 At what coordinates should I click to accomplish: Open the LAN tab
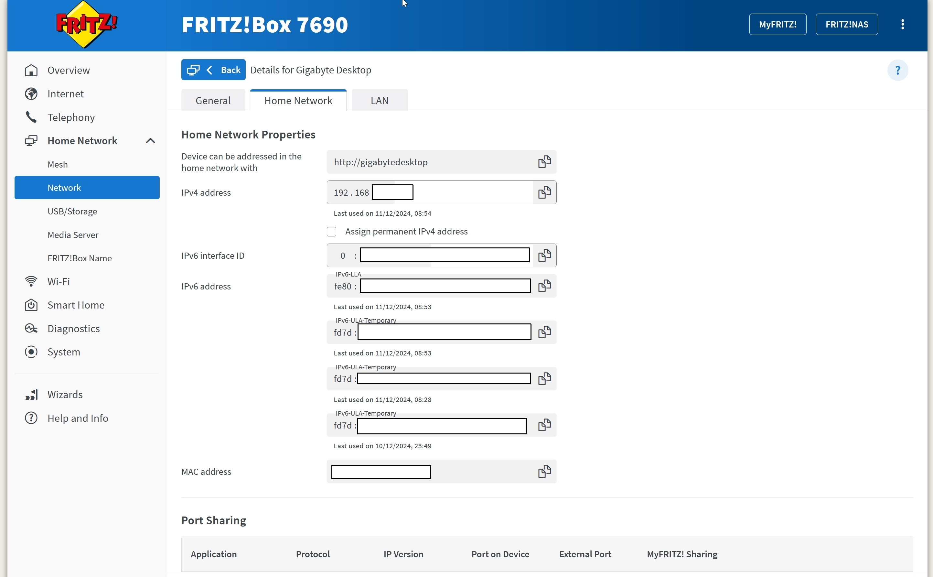click(380, 100)
